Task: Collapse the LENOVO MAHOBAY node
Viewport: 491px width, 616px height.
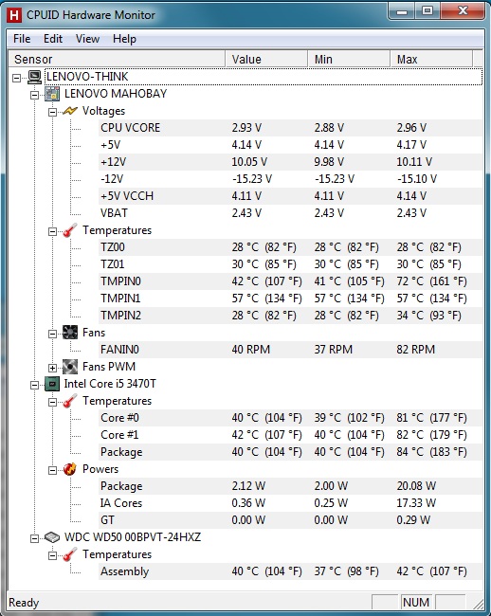Action: 34,95
